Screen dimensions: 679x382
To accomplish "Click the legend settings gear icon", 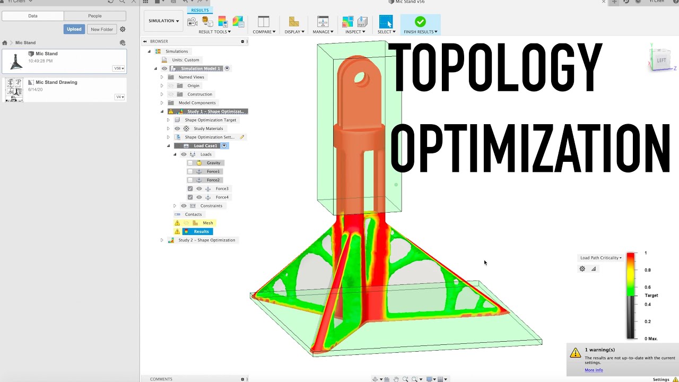I will click(582, 268).
